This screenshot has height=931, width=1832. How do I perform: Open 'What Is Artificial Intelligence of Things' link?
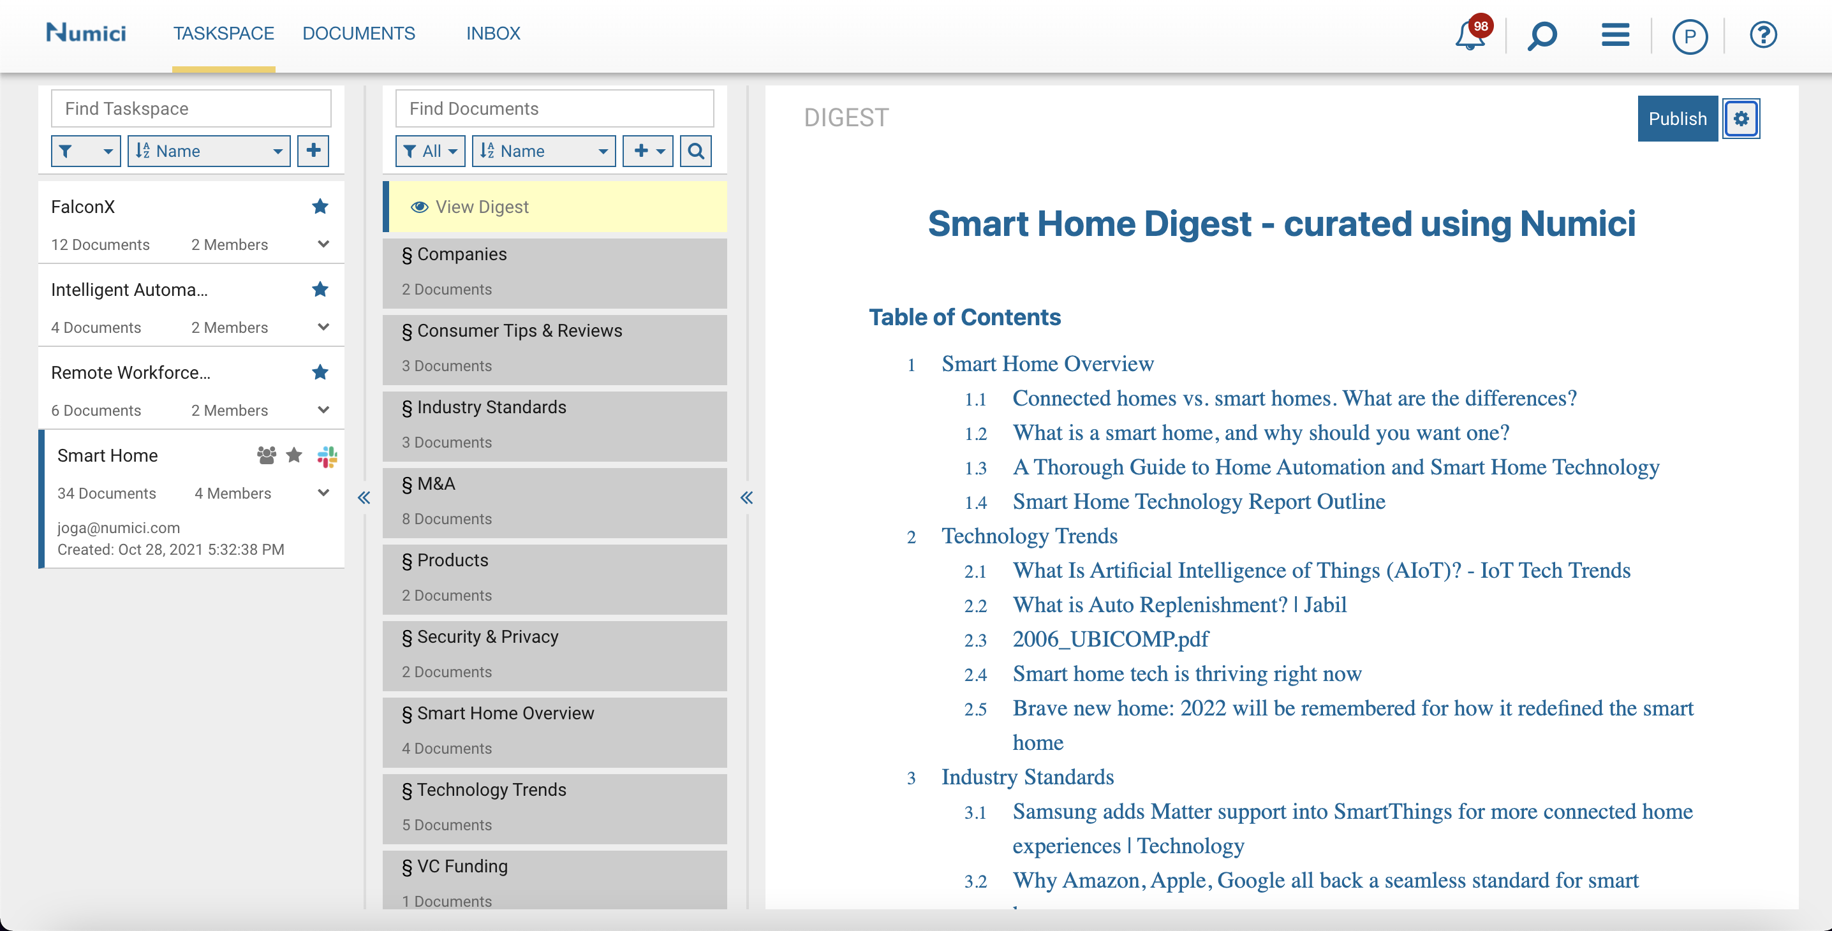(1320, 571)
